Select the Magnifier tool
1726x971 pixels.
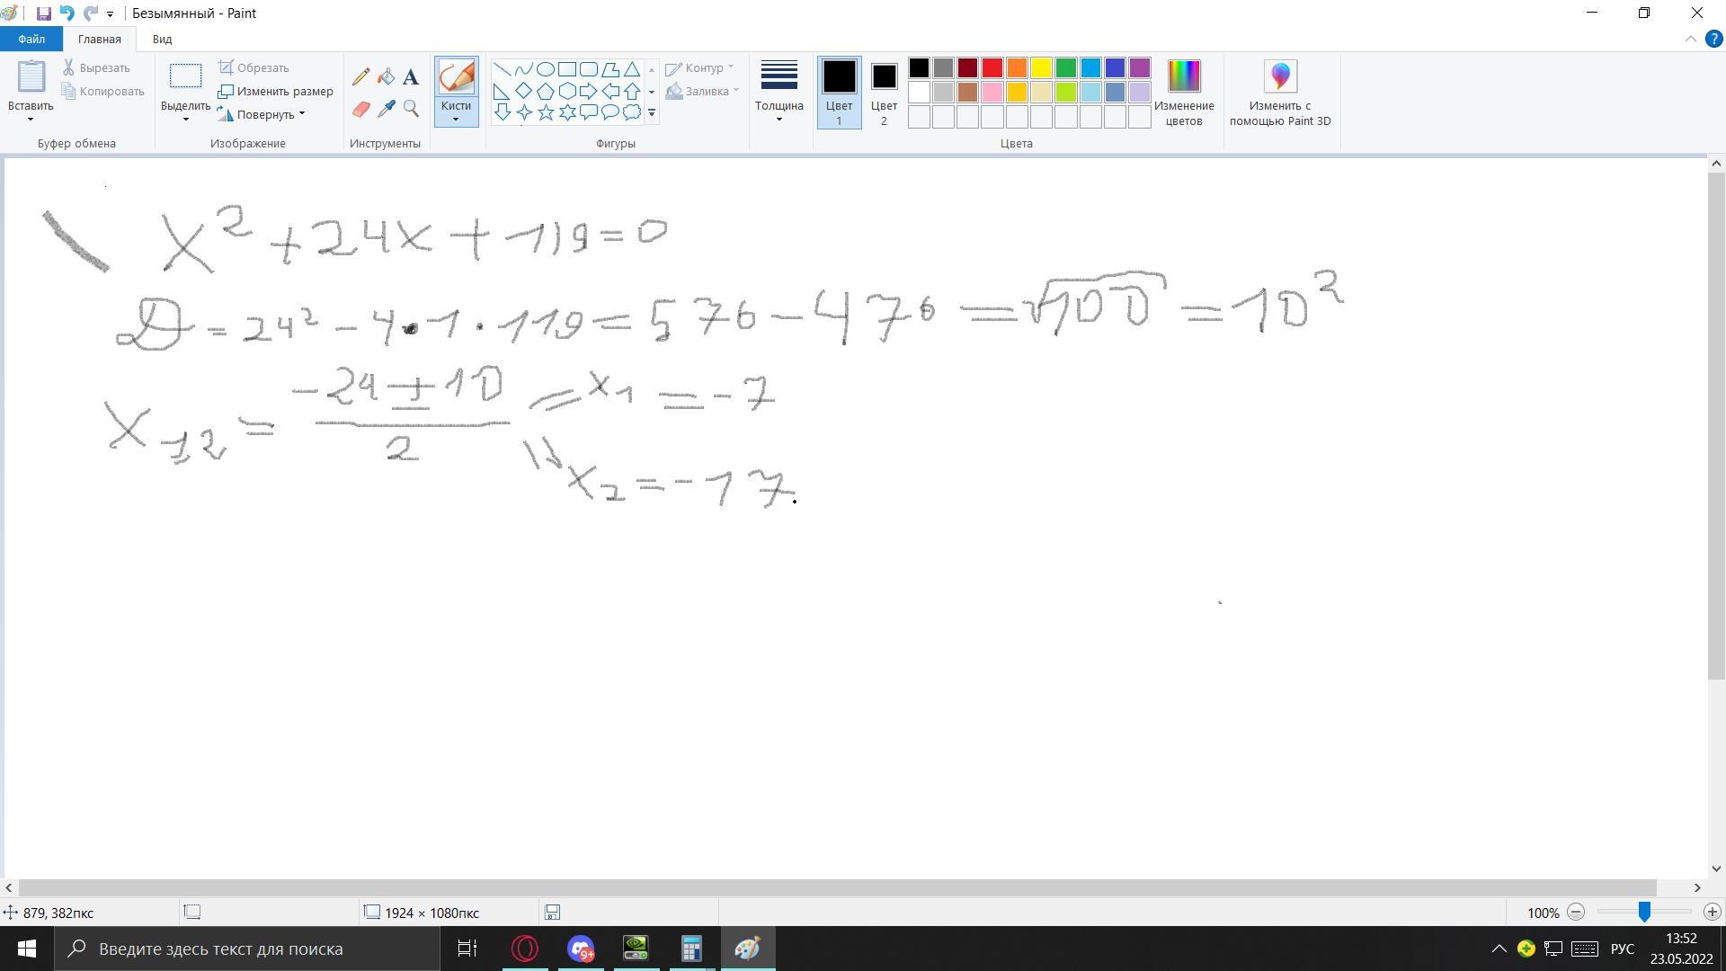[x=411, y=109]
